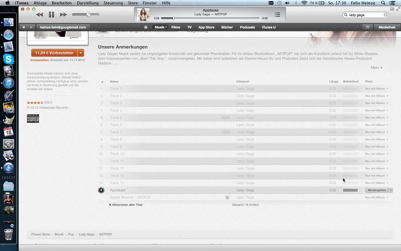Viewport: 401px width, 251px height.
Task: Go back in iTunes Store history
Action: 24,27
